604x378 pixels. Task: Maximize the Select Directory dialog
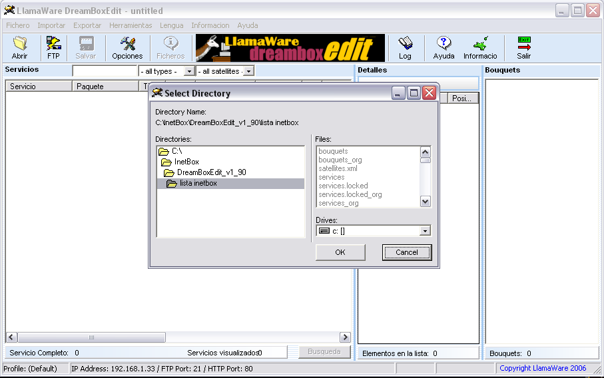click(x=414, y=93)
